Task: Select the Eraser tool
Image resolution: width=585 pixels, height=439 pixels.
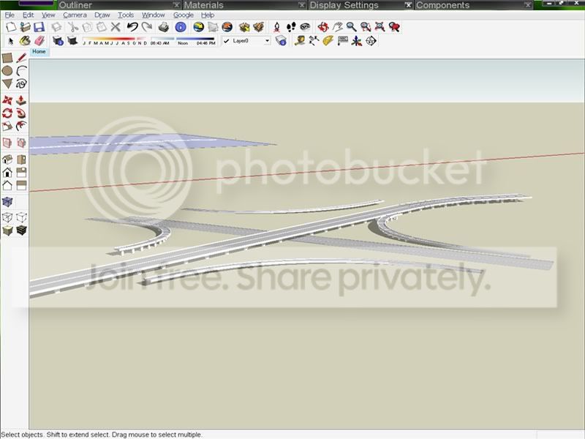Action: pos(39,41)
